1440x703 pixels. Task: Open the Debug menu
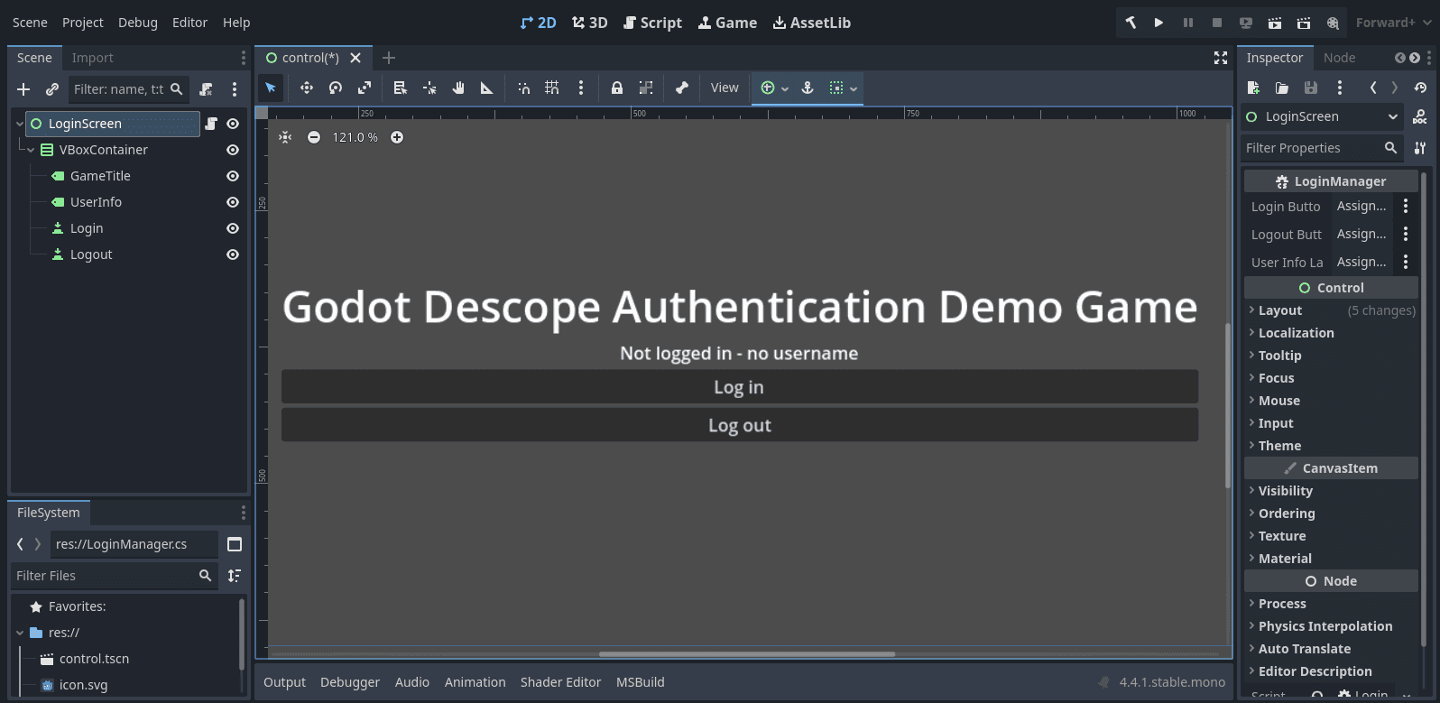tap(137, 23)
